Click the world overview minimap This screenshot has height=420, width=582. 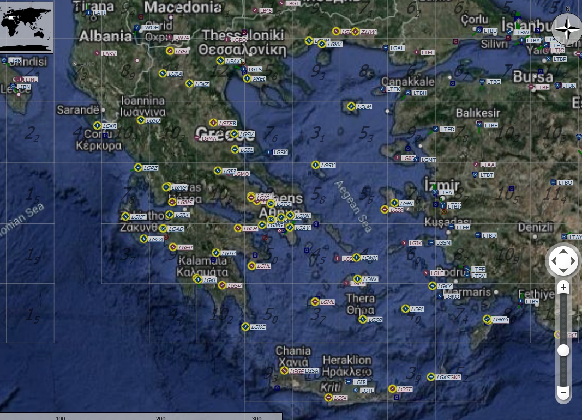coord(26,27)
